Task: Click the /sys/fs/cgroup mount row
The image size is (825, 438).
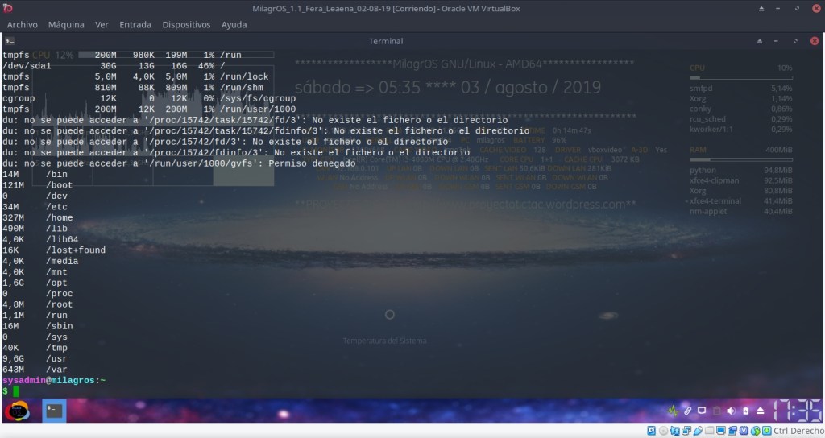Action: tap(149, 98)
